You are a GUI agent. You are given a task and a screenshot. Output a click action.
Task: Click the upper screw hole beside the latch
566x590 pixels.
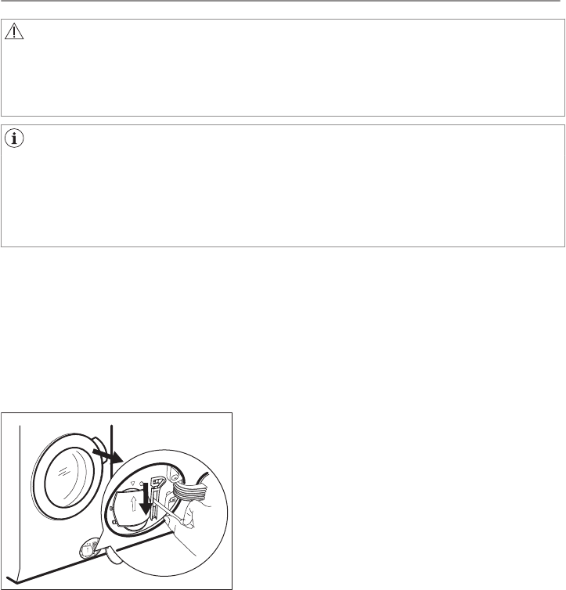pos(175,478)
